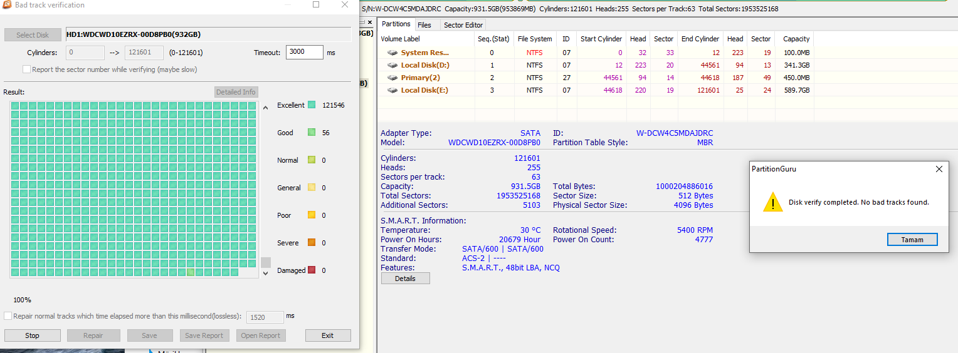The height and width of the screenshot is (353, 958).
Task: Click the Open Report button
Action: 261,335
